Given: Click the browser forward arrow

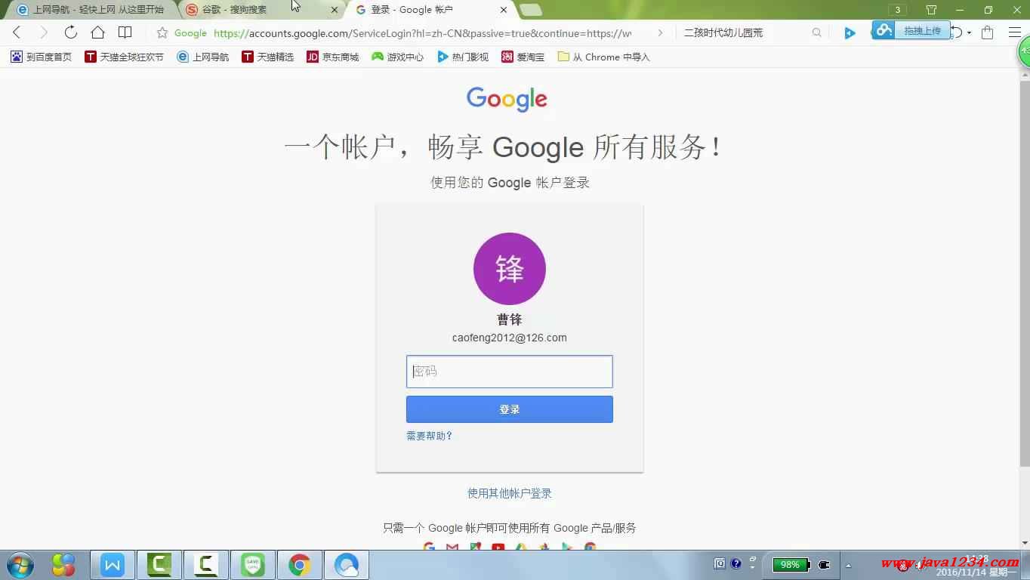Looking at the screenshot, I should click(43, 32).
